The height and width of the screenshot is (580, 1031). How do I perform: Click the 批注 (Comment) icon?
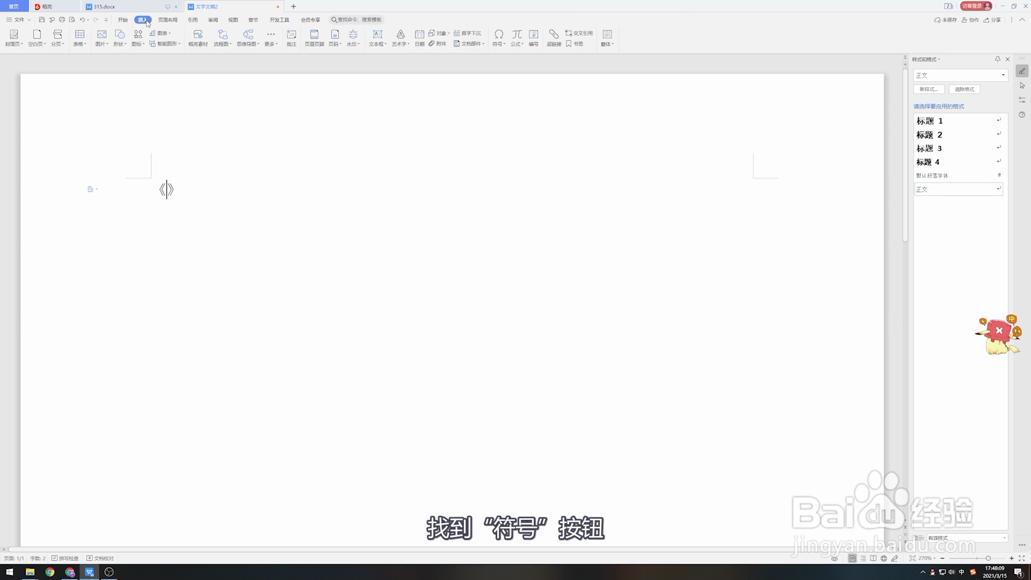point(291,34)
